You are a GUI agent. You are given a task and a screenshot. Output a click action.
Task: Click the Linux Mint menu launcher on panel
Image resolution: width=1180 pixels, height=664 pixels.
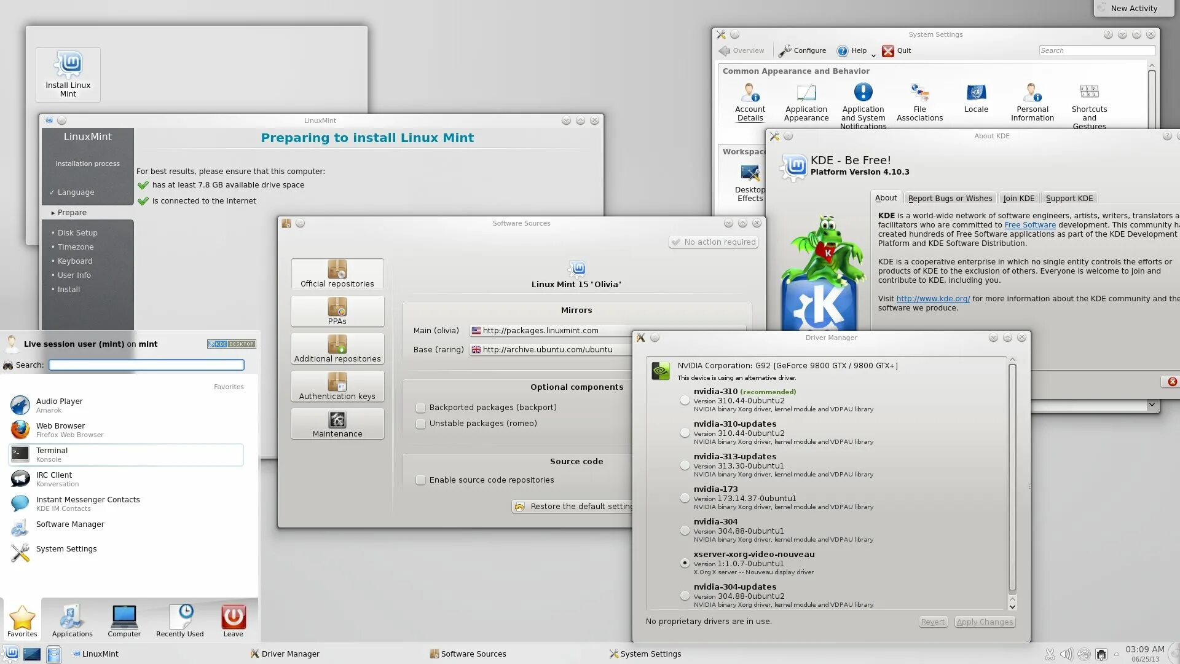coord(10,654)
